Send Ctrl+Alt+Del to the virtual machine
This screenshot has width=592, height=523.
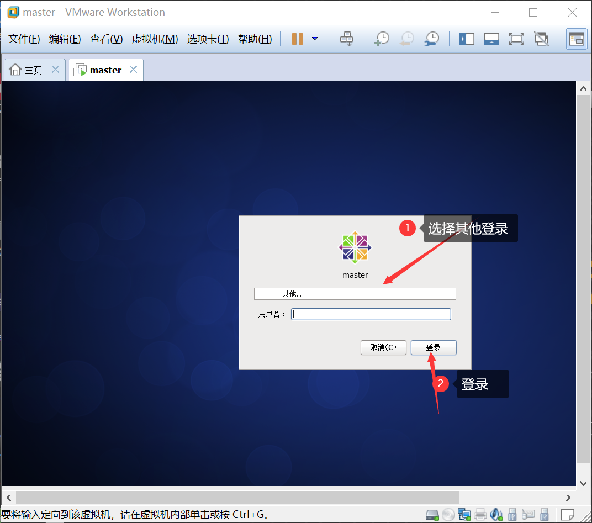click(x=346, y=39)
